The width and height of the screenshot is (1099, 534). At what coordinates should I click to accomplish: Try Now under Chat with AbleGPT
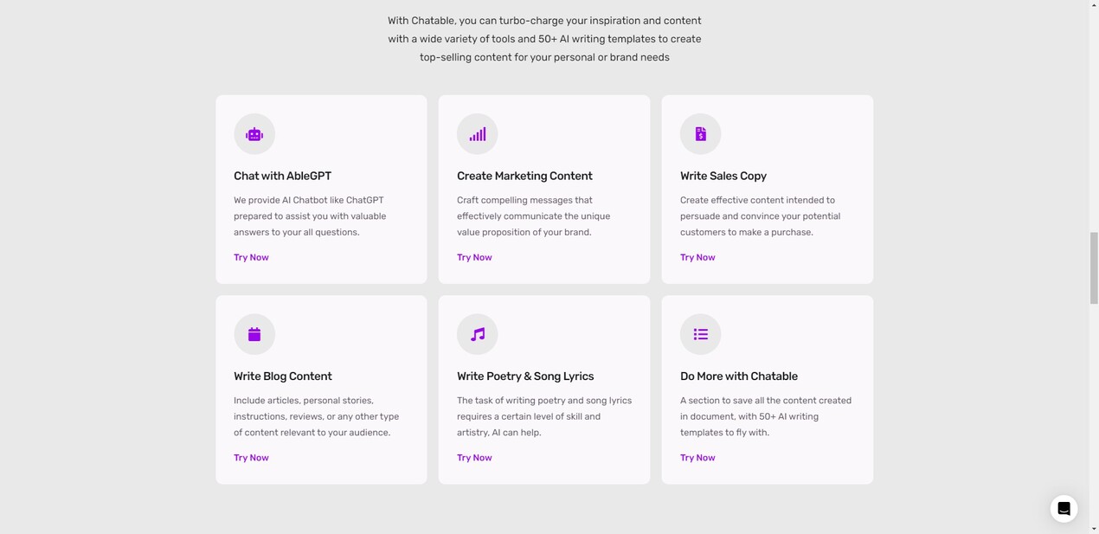[251, 257]
